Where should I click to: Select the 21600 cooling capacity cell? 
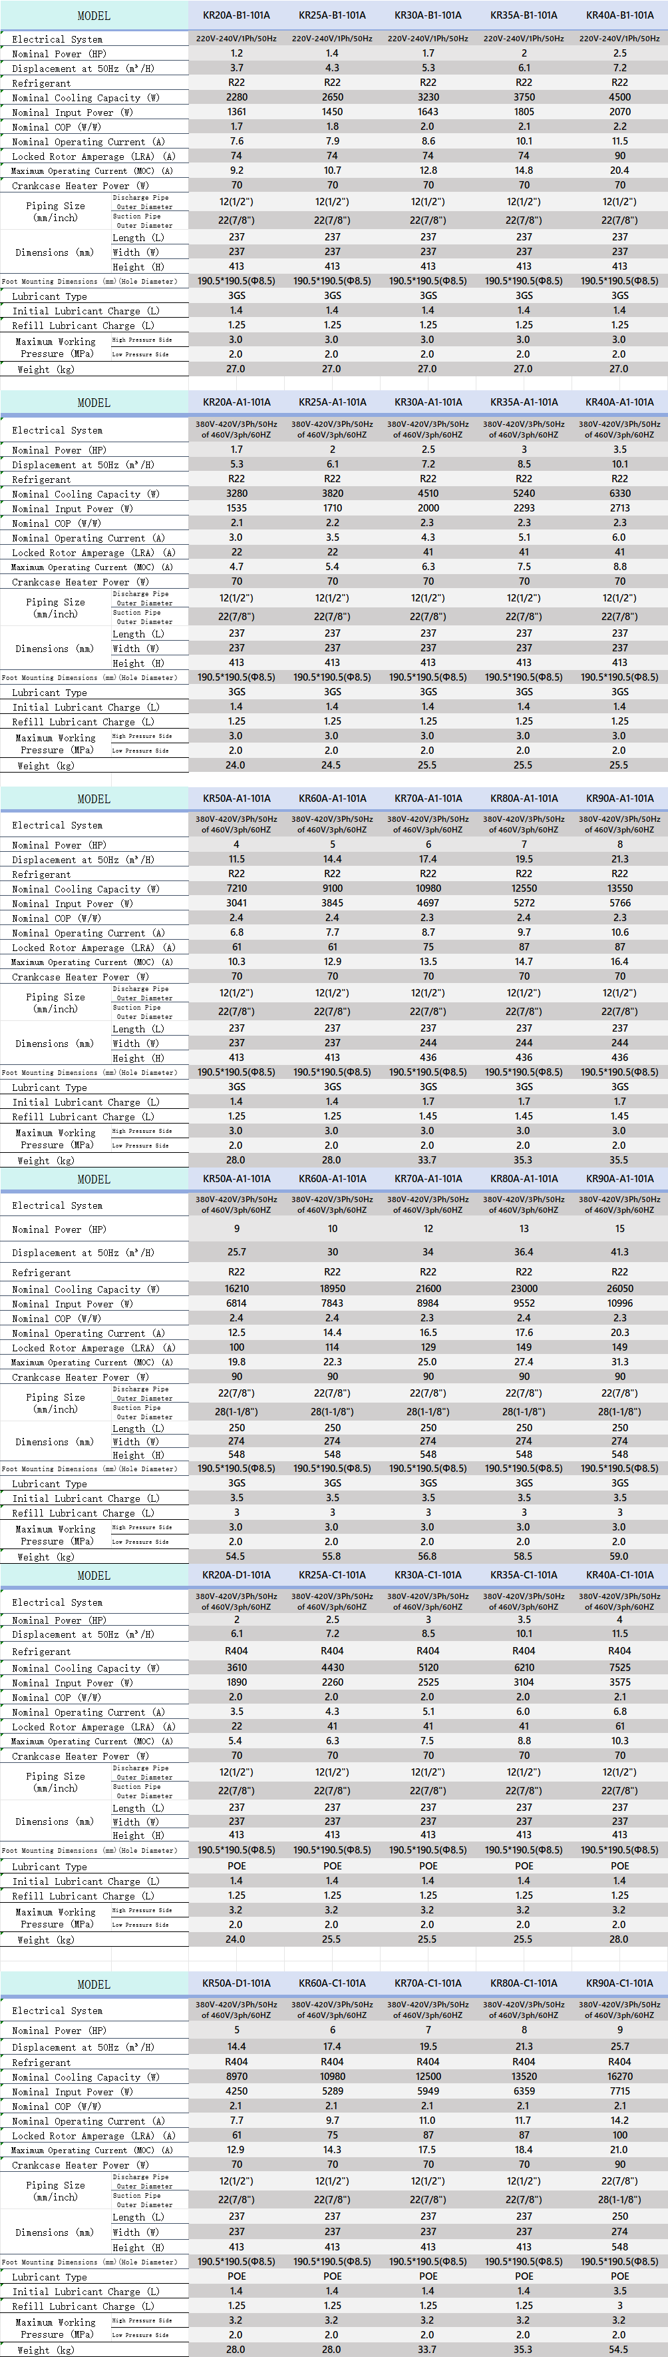tap(428, 1288)
